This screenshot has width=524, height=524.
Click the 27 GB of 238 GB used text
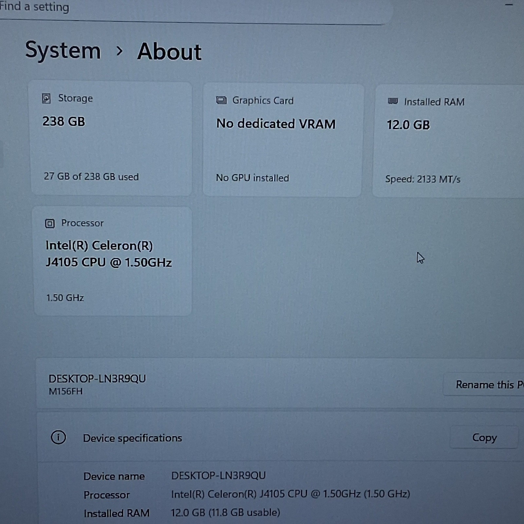(91, 177)
